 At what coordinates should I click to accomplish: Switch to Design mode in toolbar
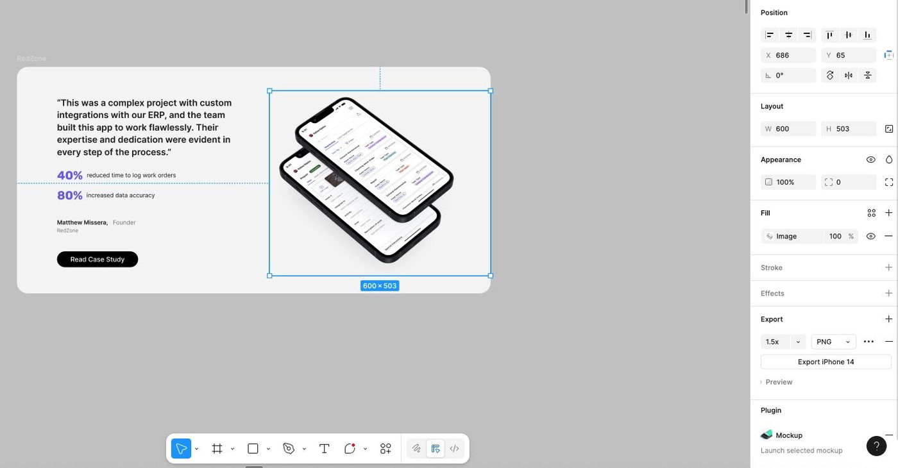436,449
